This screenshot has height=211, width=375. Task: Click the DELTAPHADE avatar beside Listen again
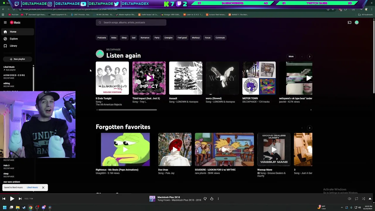point(100,54)
